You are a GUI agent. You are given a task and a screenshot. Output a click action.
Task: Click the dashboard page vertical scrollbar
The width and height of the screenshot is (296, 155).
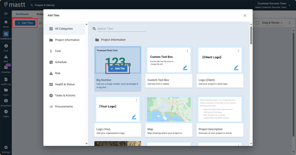coord(293,84)
